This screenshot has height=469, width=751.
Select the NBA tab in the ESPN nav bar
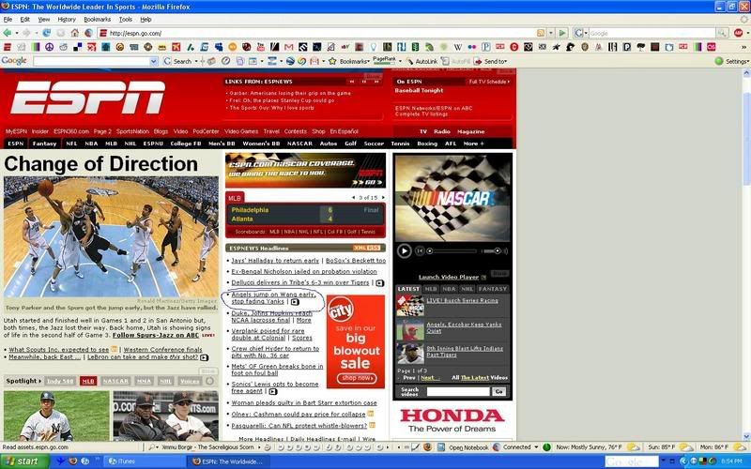click(91, 144)
